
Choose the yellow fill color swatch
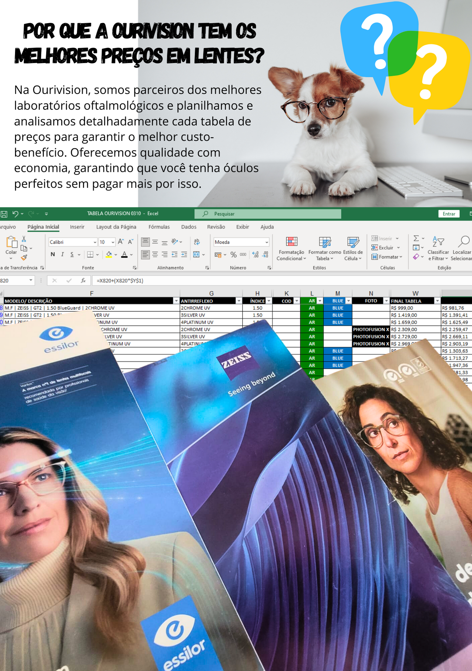109,254
